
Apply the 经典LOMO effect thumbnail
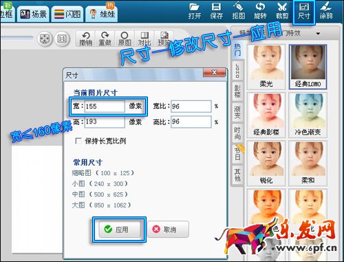click(308, 67)
